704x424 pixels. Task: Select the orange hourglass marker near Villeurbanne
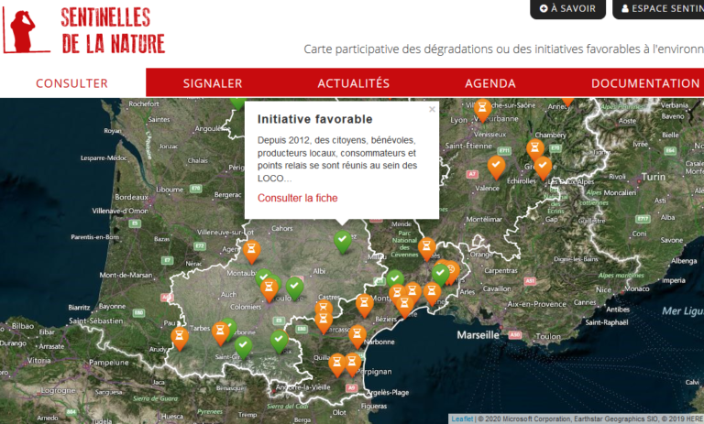(482, 109)
